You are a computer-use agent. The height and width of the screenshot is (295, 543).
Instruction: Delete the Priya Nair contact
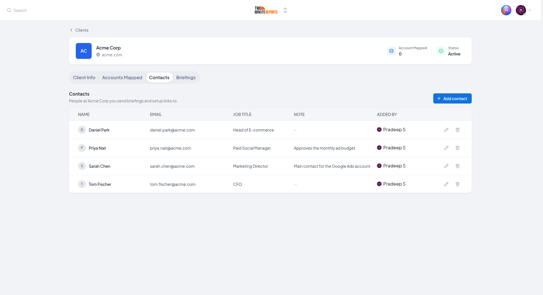(x=458, y=148)
